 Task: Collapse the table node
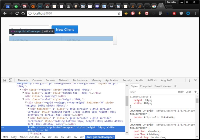click(x=31, y=133)
